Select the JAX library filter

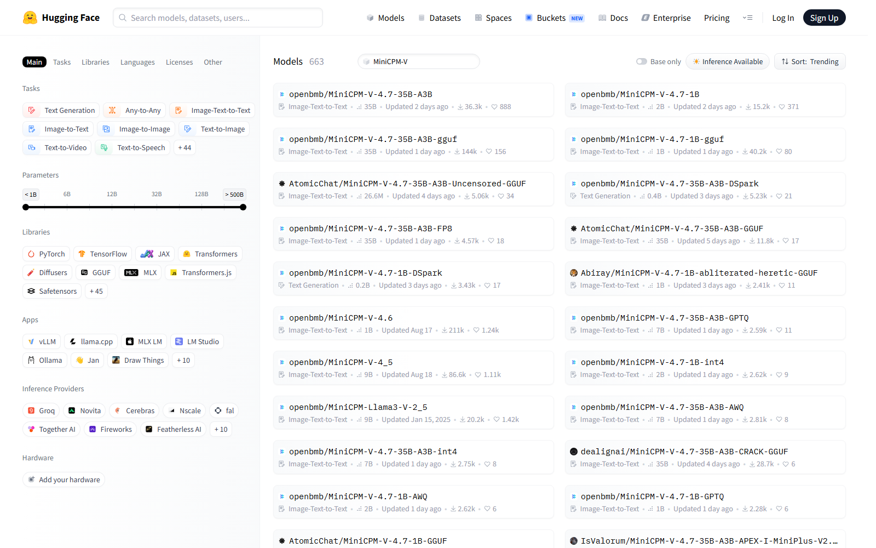(x=155, y=254)
